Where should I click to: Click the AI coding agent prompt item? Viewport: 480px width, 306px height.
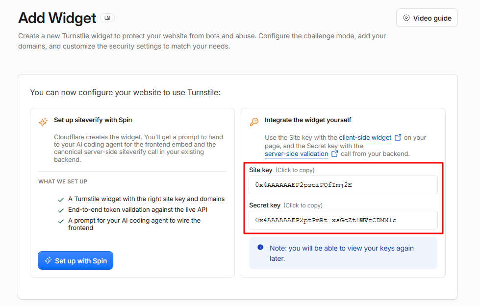pos(129,224)
